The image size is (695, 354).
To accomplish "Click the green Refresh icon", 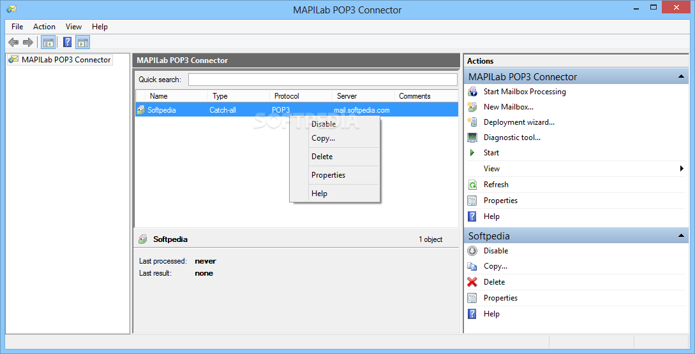I will click(472, 185).
